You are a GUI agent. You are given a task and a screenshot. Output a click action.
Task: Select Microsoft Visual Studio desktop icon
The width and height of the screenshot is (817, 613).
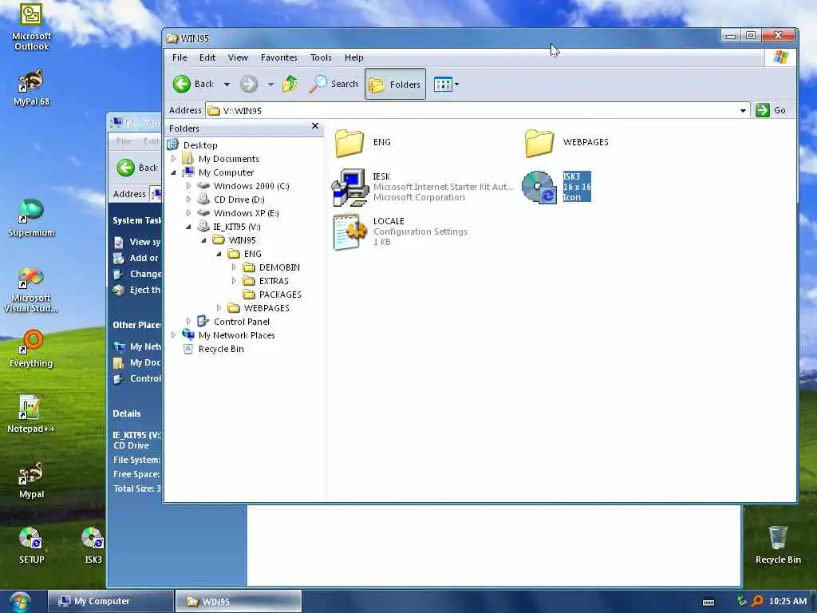tap(31, 289)
